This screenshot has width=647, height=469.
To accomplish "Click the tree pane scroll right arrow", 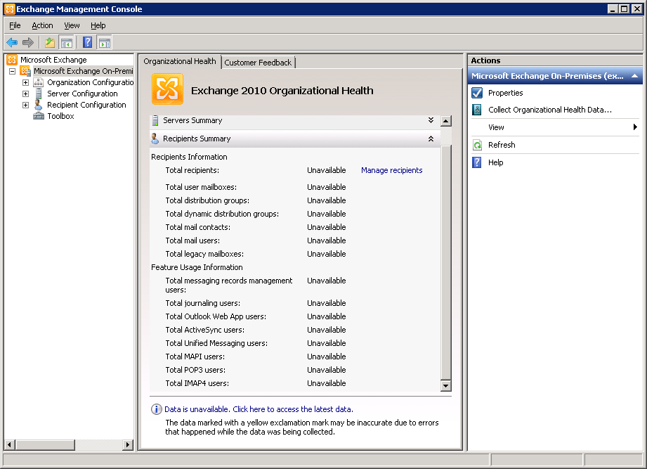I will tap(128, 444).
